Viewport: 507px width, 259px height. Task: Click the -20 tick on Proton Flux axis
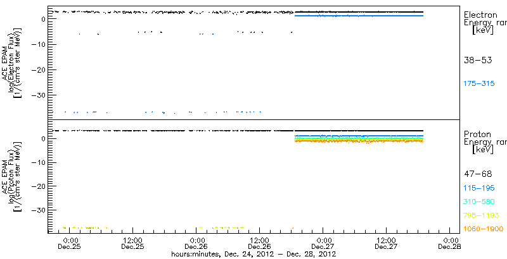(37, 186)
